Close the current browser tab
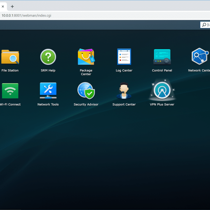 click(3, 6)
